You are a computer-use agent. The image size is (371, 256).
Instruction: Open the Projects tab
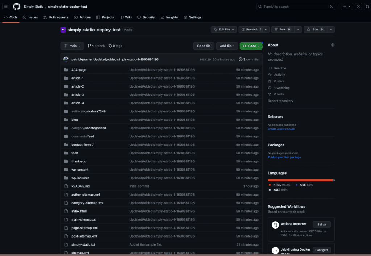tap(105, 17)
